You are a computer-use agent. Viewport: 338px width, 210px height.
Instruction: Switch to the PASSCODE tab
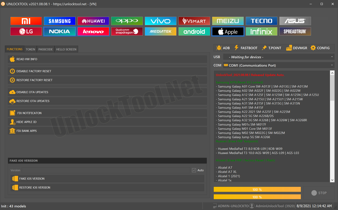pyautogui.click(x=46, y=49)
